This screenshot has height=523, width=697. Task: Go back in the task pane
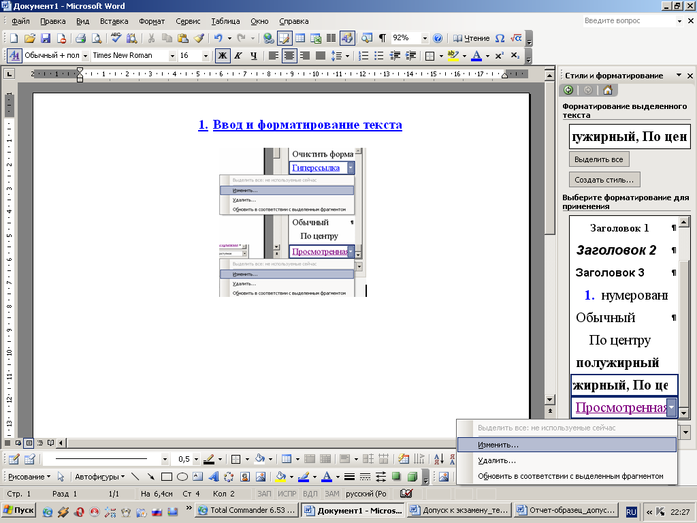pyautogui.click(x=568, y=91)
